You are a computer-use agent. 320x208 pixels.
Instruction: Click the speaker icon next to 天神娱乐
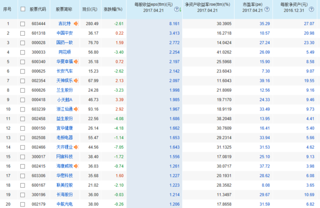click(x=76, y=81)
